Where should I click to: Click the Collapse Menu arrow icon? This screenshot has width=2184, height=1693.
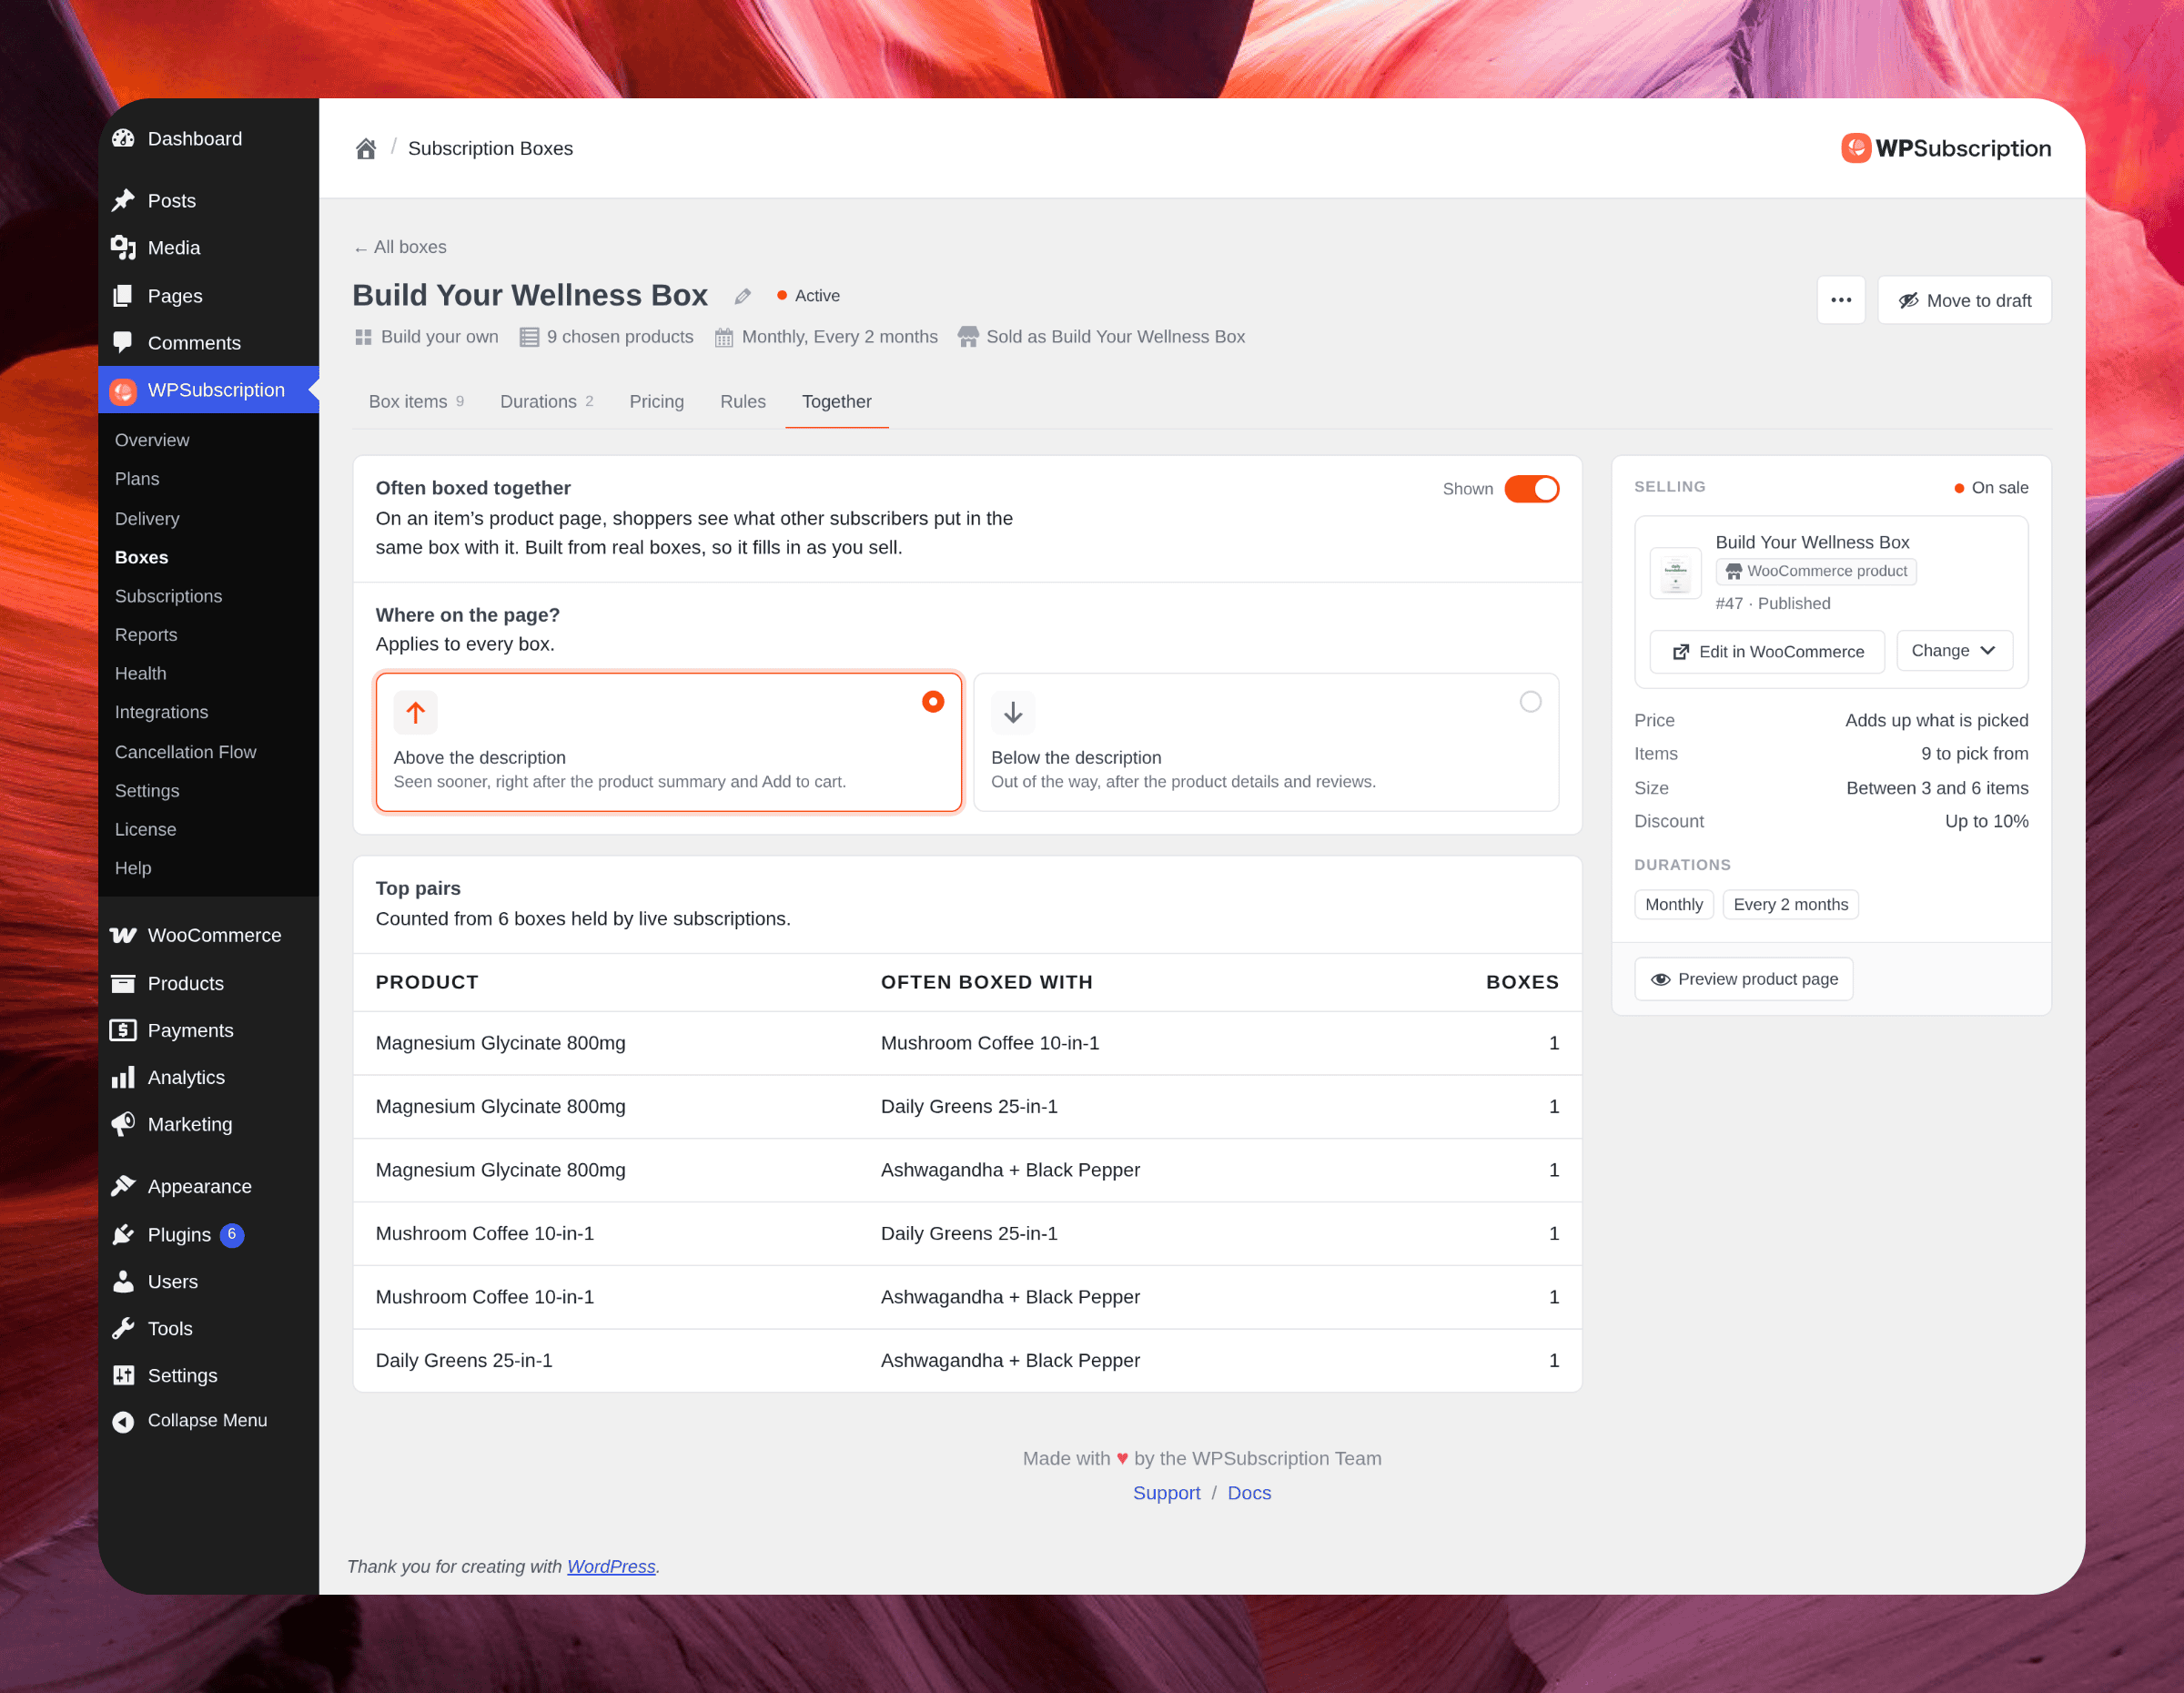tap(123, 1421)
